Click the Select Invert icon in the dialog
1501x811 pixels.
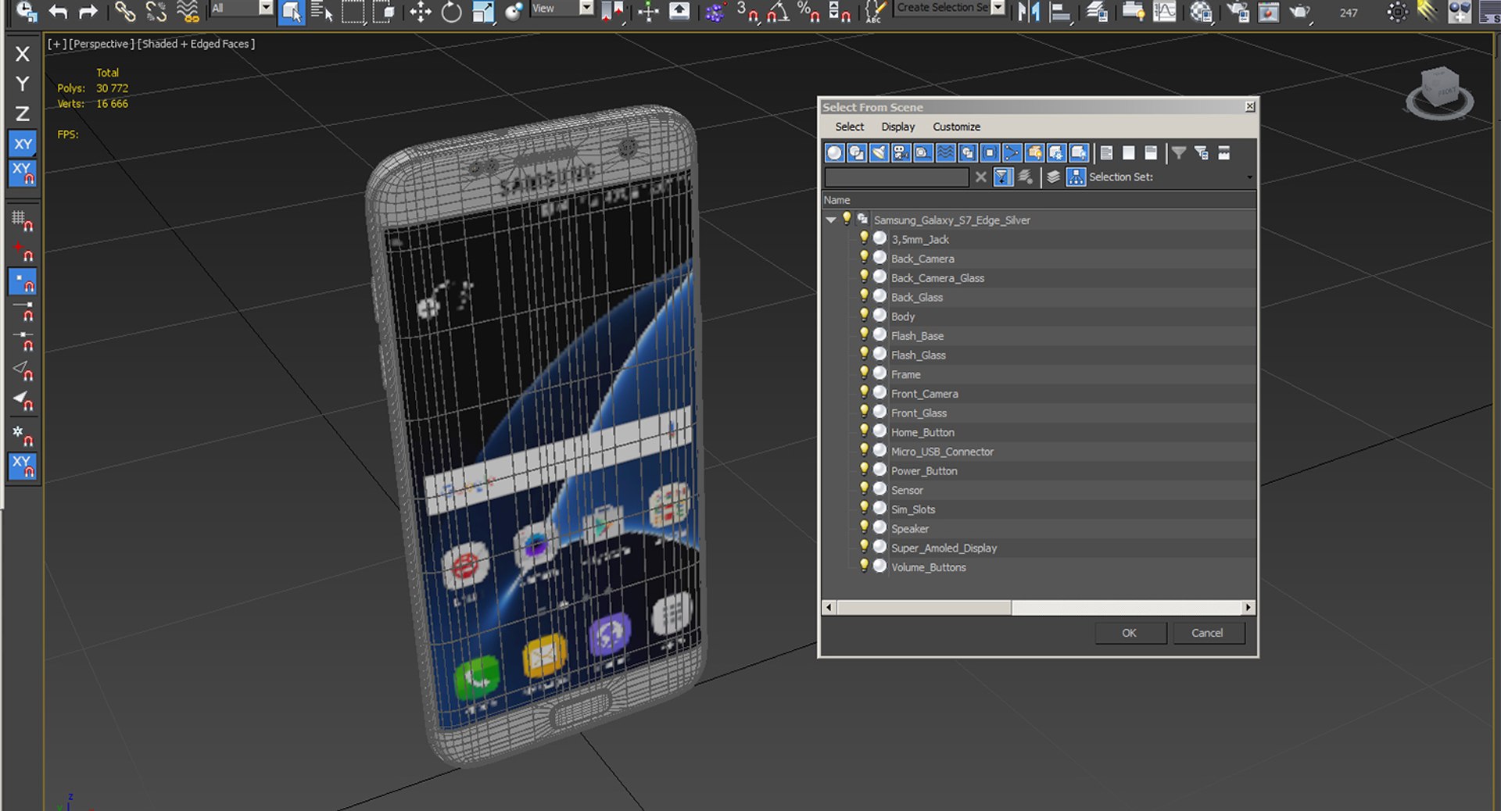tap(1151, 153)
